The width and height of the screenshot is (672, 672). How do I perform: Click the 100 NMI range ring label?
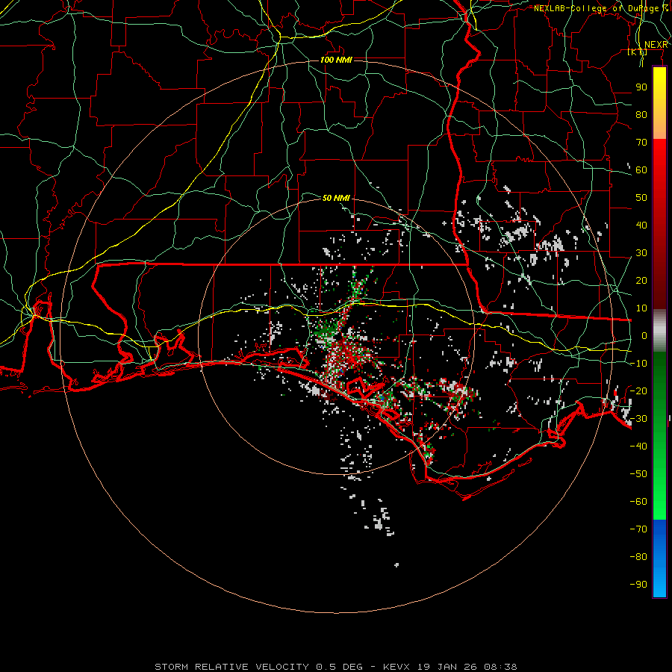click(336, 60)
